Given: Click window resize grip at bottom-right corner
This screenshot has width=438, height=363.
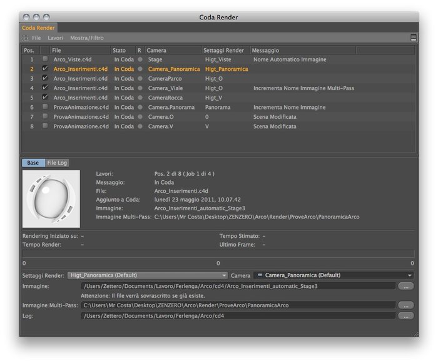Looking at the screenshot, I should (416, 334).
